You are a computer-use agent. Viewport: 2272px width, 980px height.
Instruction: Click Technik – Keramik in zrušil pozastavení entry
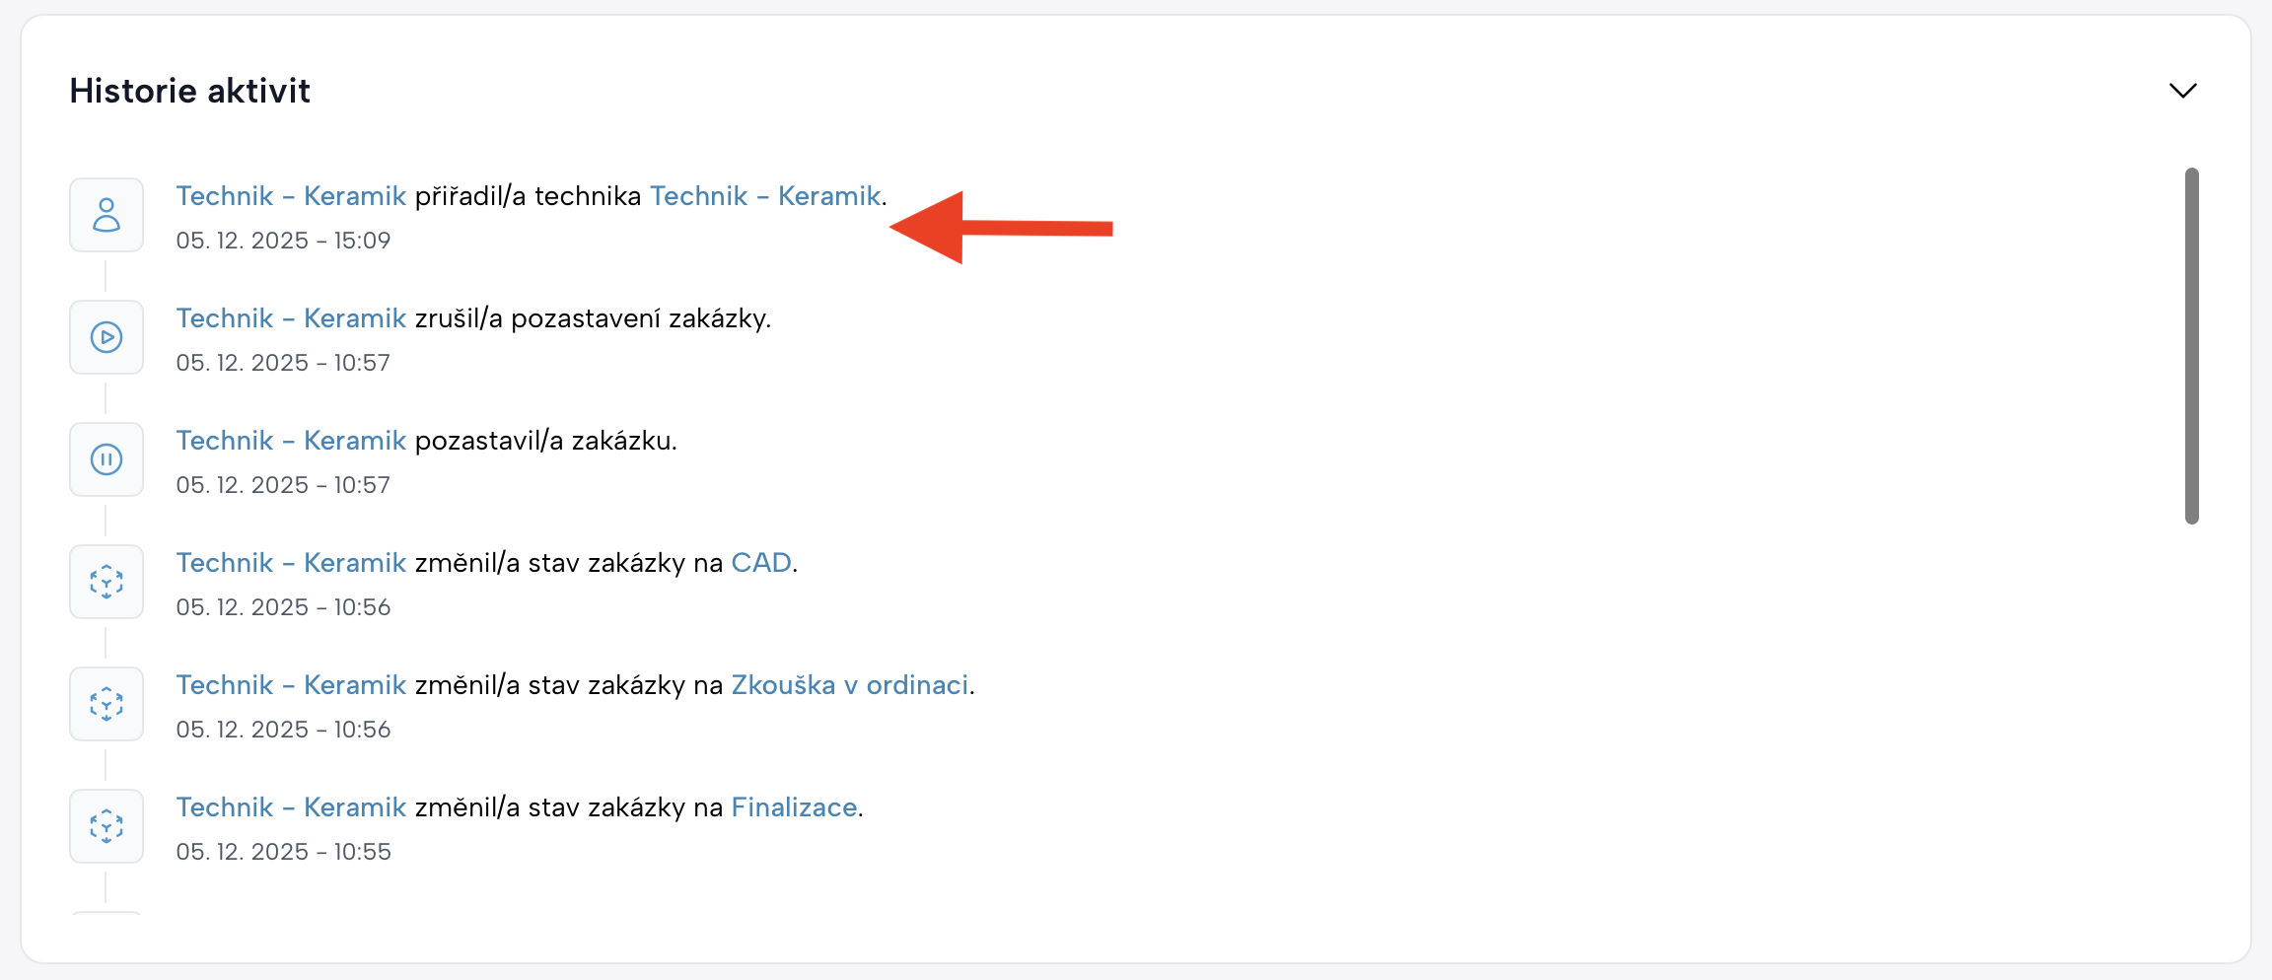coord(291,318)
